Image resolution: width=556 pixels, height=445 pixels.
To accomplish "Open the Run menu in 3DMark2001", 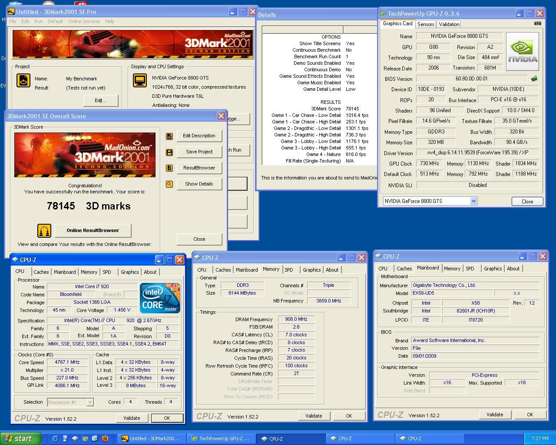I will pos(39,21).
